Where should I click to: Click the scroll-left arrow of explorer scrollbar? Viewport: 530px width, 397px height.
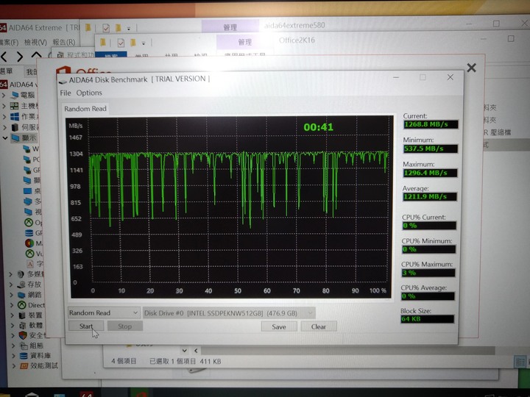[196, 351]
